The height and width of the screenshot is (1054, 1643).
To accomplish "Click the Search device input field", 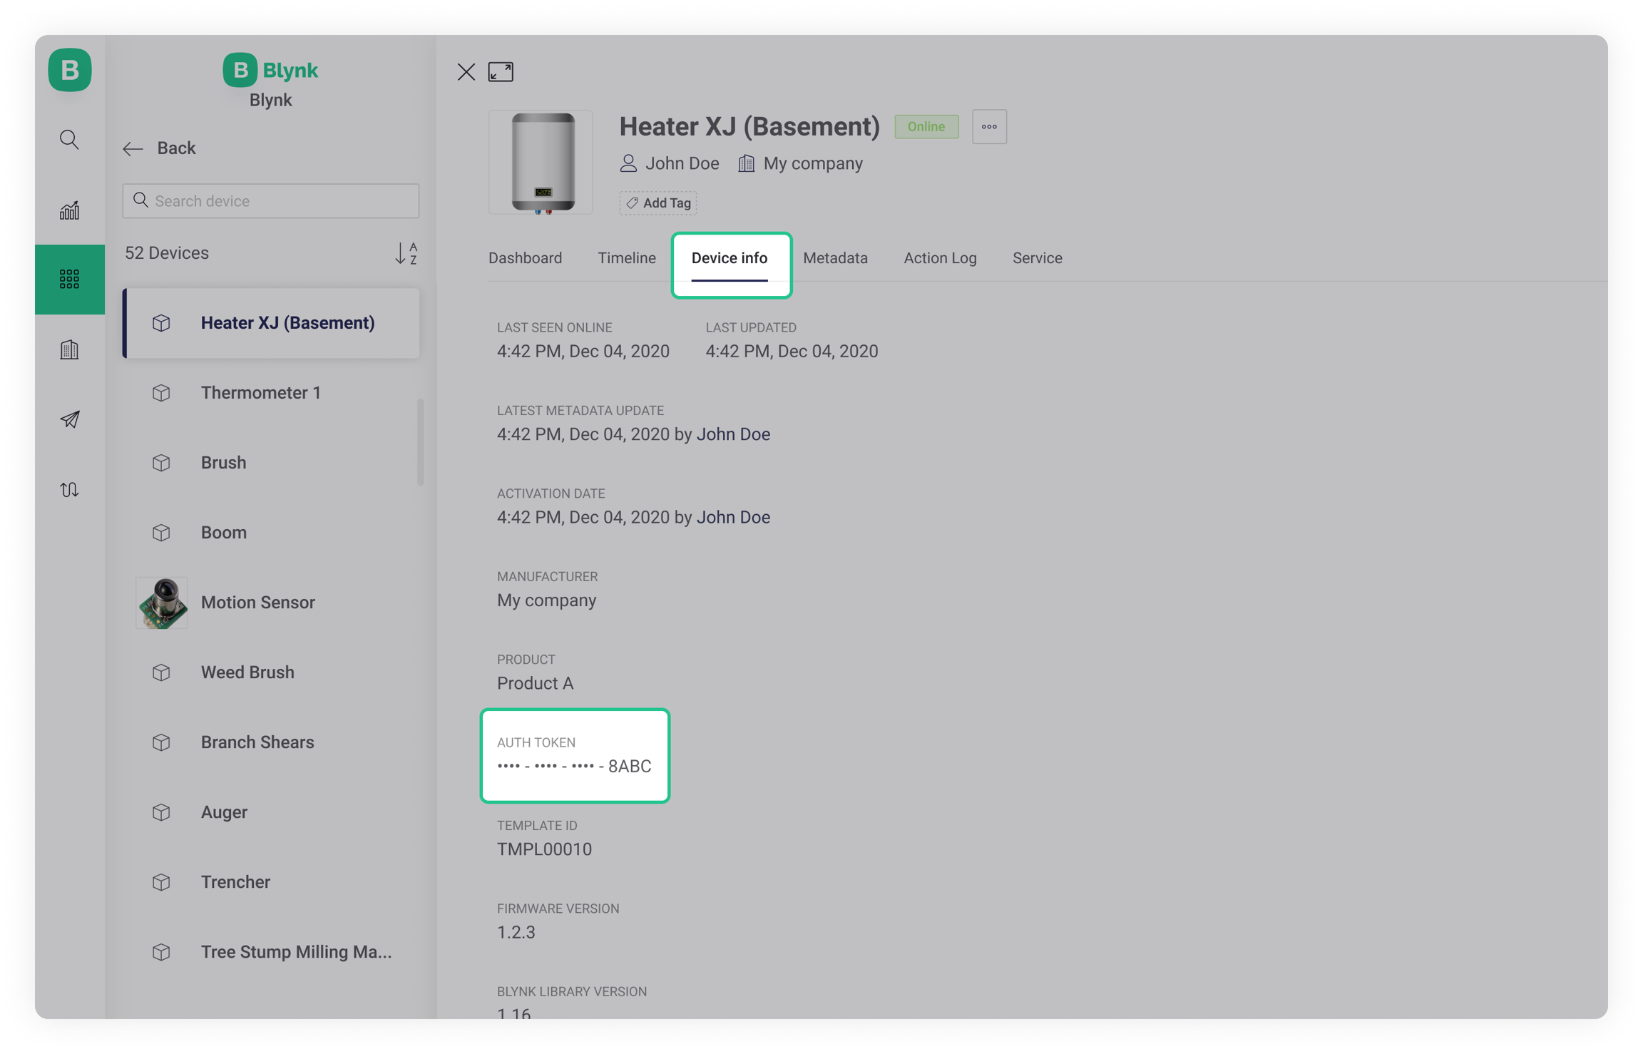I will coord(271,201).
